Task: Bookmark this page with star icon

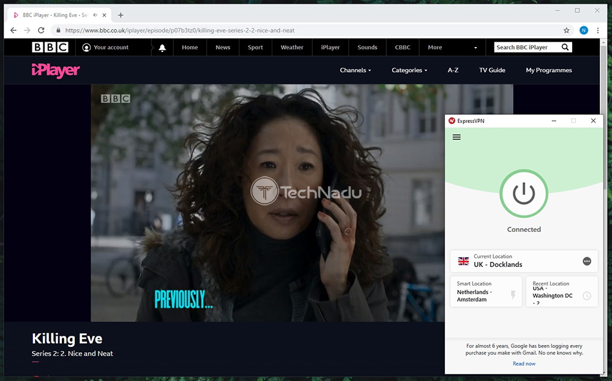Action: [566, 31]
